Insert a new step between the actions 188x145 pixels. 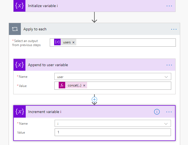(x=94, y=99)
